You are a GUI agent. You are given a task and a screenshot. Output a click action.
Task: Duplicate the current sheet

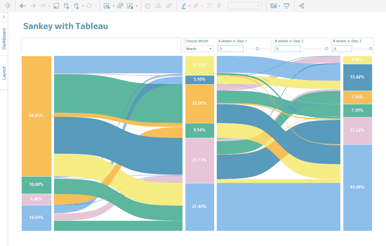coord(120,6)
